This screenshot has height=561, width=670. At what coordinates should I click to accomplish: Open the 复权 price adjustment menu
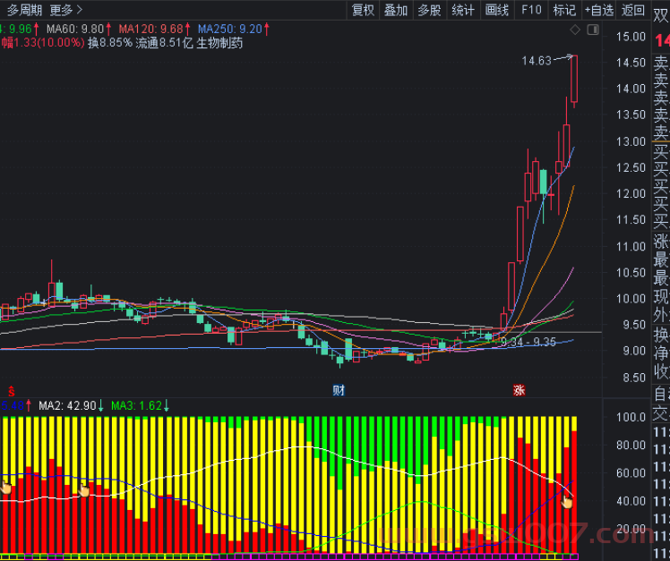click(x=363, y=10)
